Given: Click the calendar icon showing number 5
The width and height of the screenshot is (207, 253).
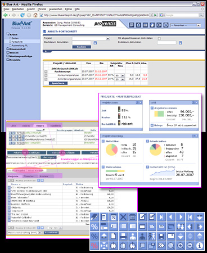Looking at the screenshot, I should point(114,217).
